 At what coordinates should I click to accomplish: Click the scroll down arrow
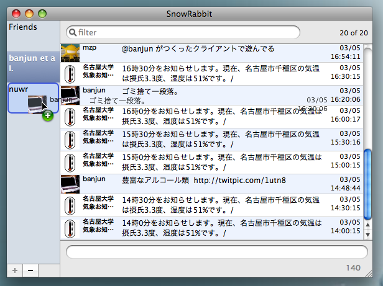point(367,235)
